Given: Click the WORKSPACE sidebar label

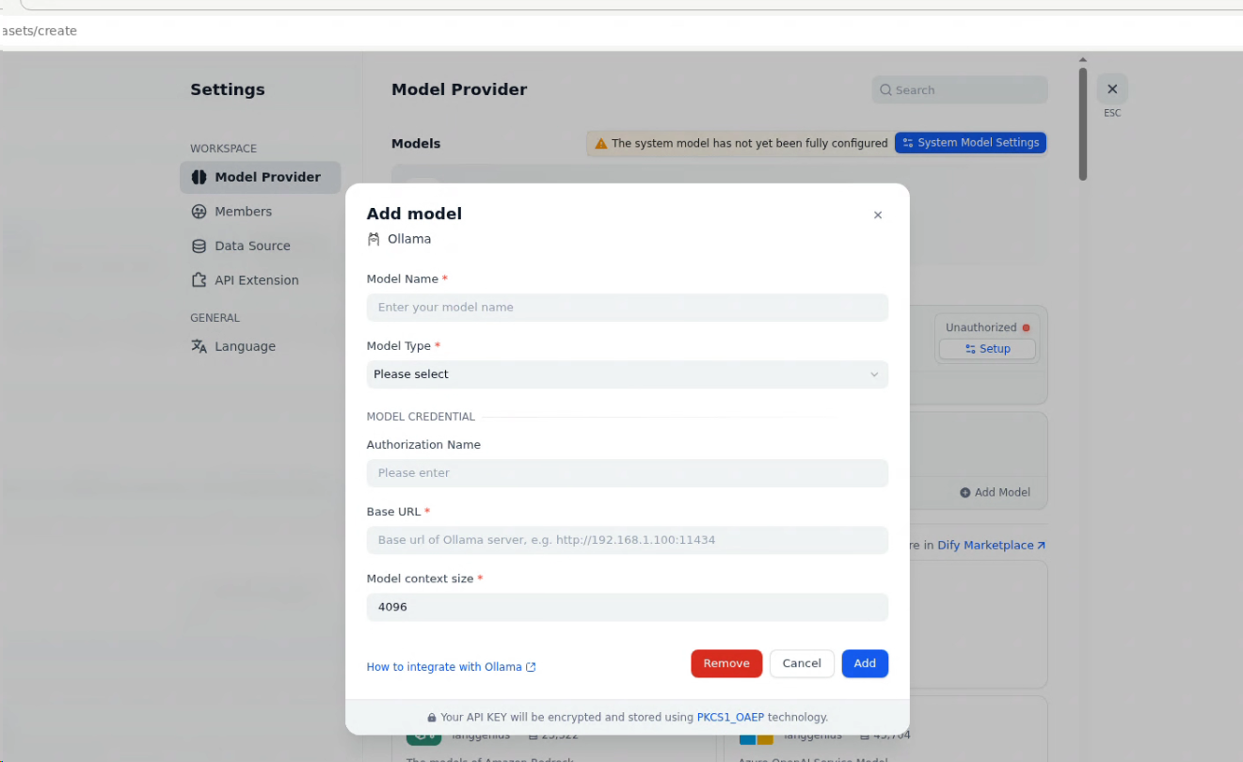Looking at the screenshot, I should click(223, 149).
